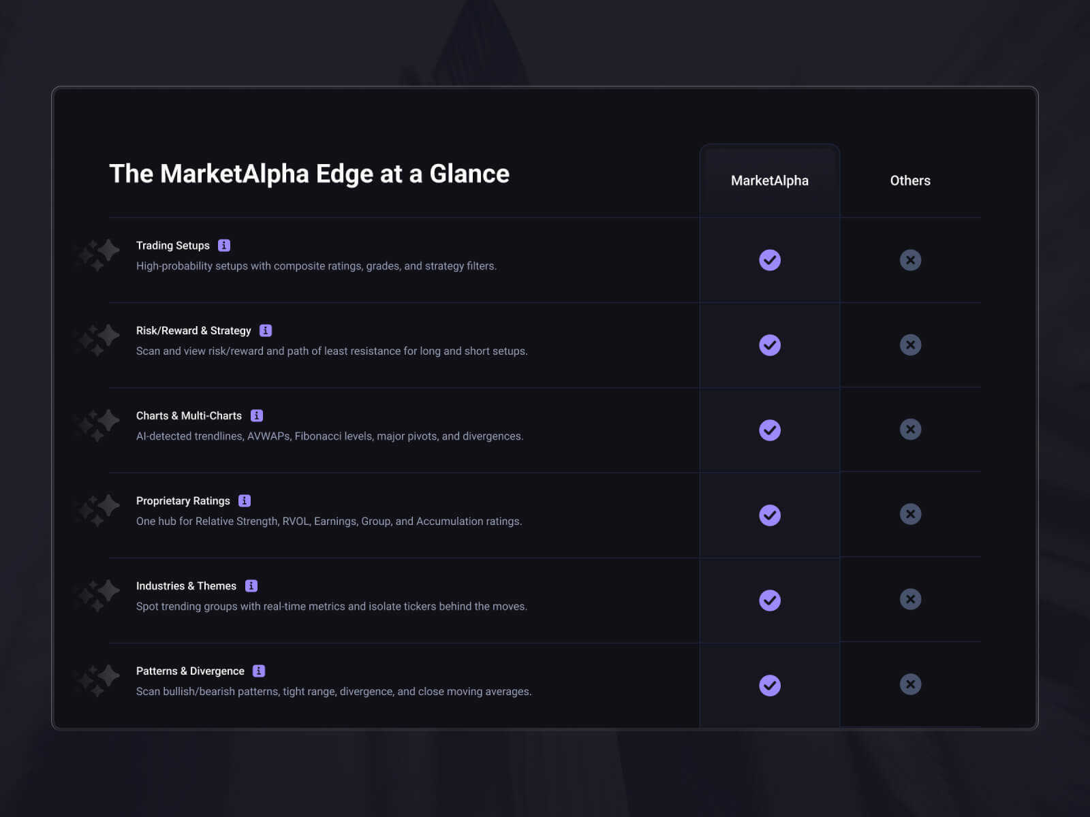This screenshot has height=817, width=1090.
Task: Click the Proprietary Ratings feature title
Action: click(183, 501)
